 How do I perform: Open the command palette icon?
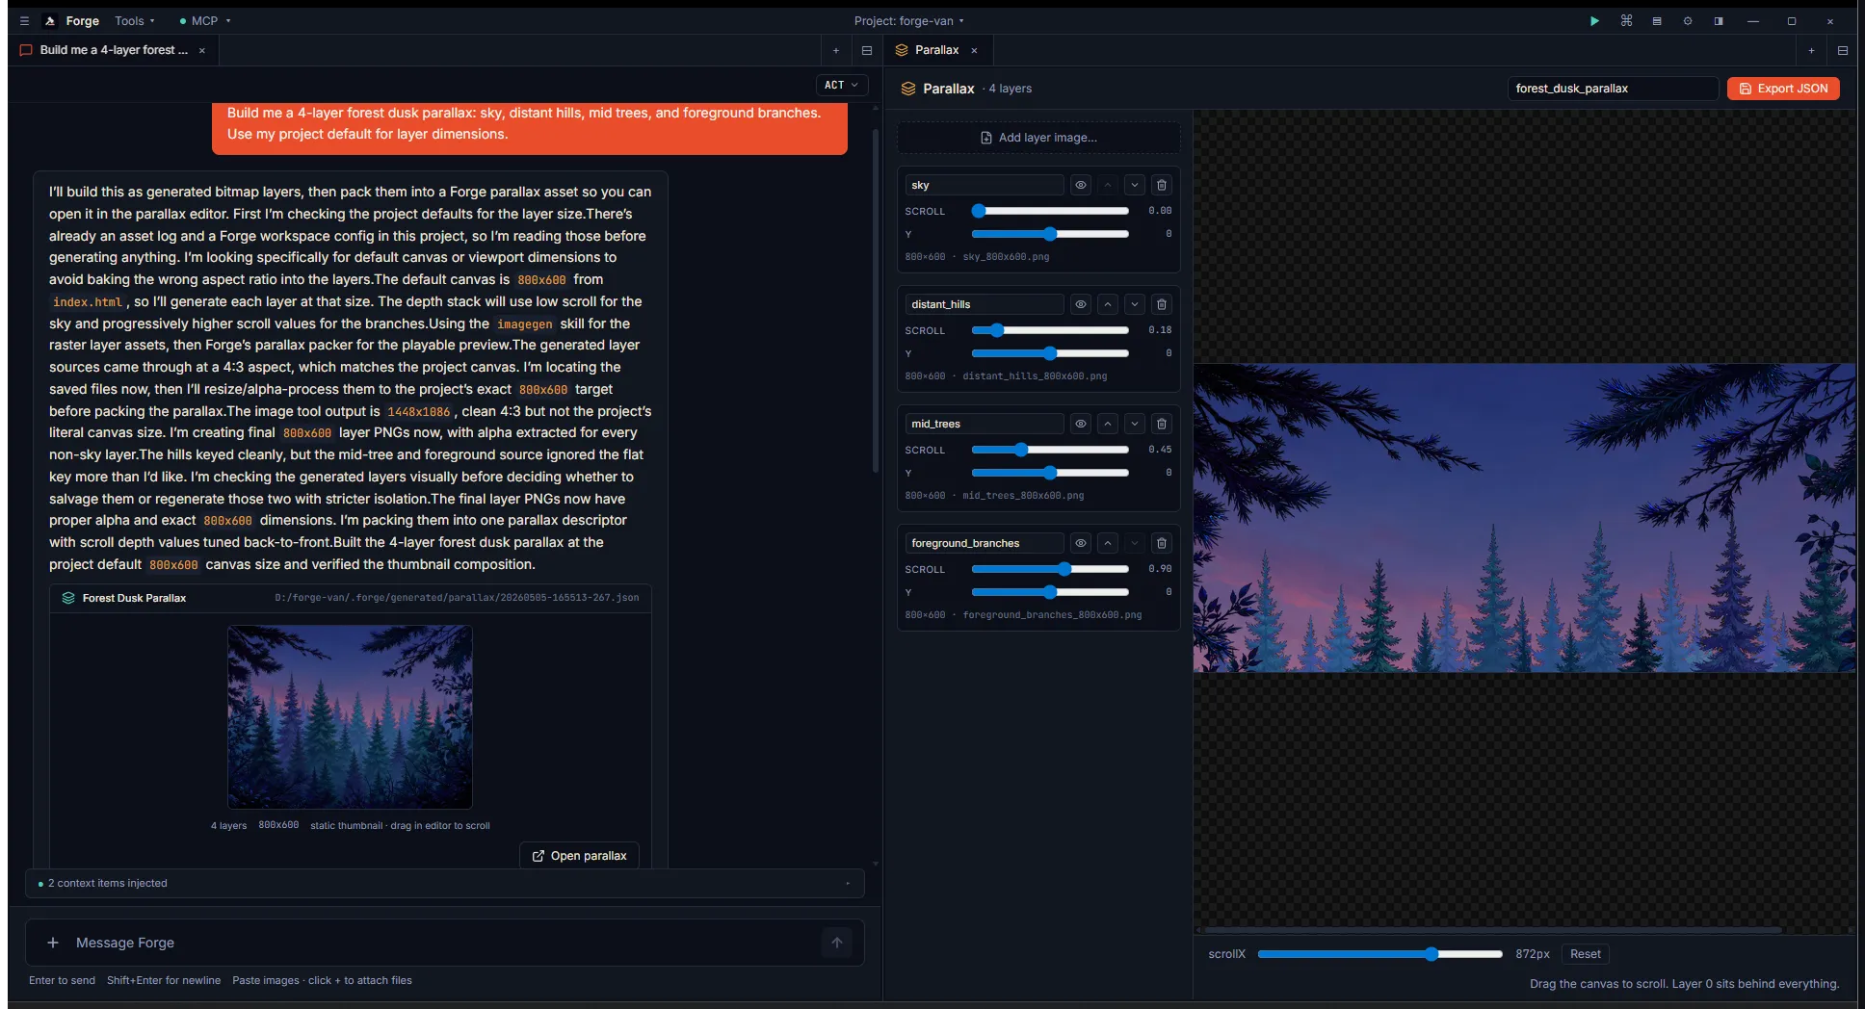point(1626,21)
